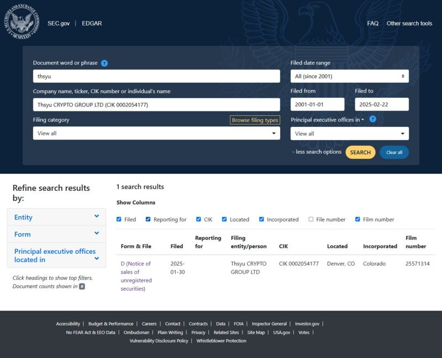
Task: Toggle the Filed column checkbox
Action: 119,219
